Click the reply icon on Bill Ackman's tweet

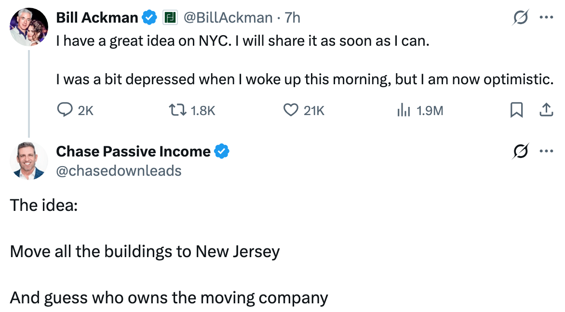(x=65, y=111)
